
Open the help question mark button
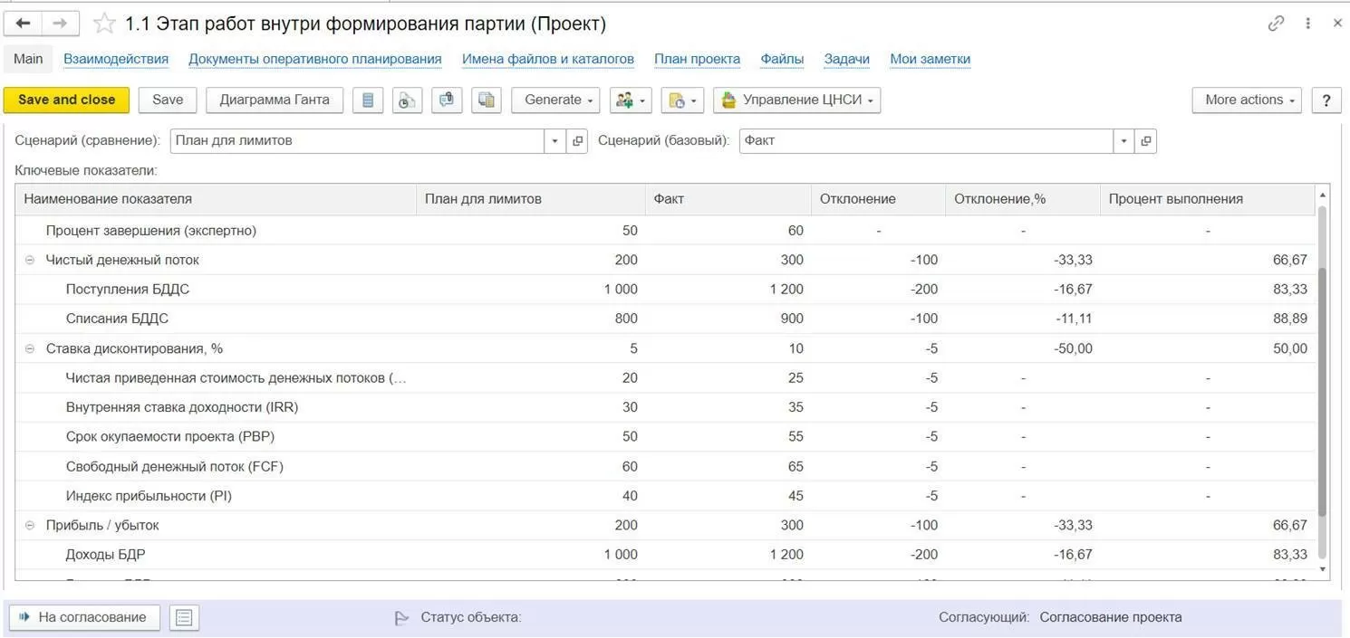coord(1326,100)
